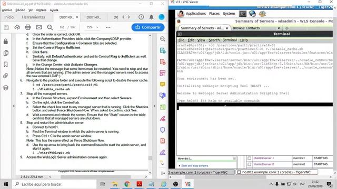Check the cluster2server-1 checkbox
The image size is (337, 189).
(x=249, y=158)
